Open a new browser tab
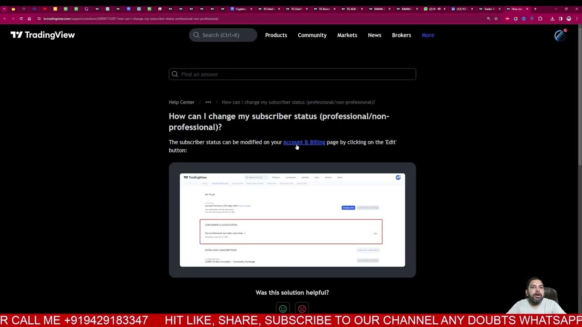 pos(535,9)
